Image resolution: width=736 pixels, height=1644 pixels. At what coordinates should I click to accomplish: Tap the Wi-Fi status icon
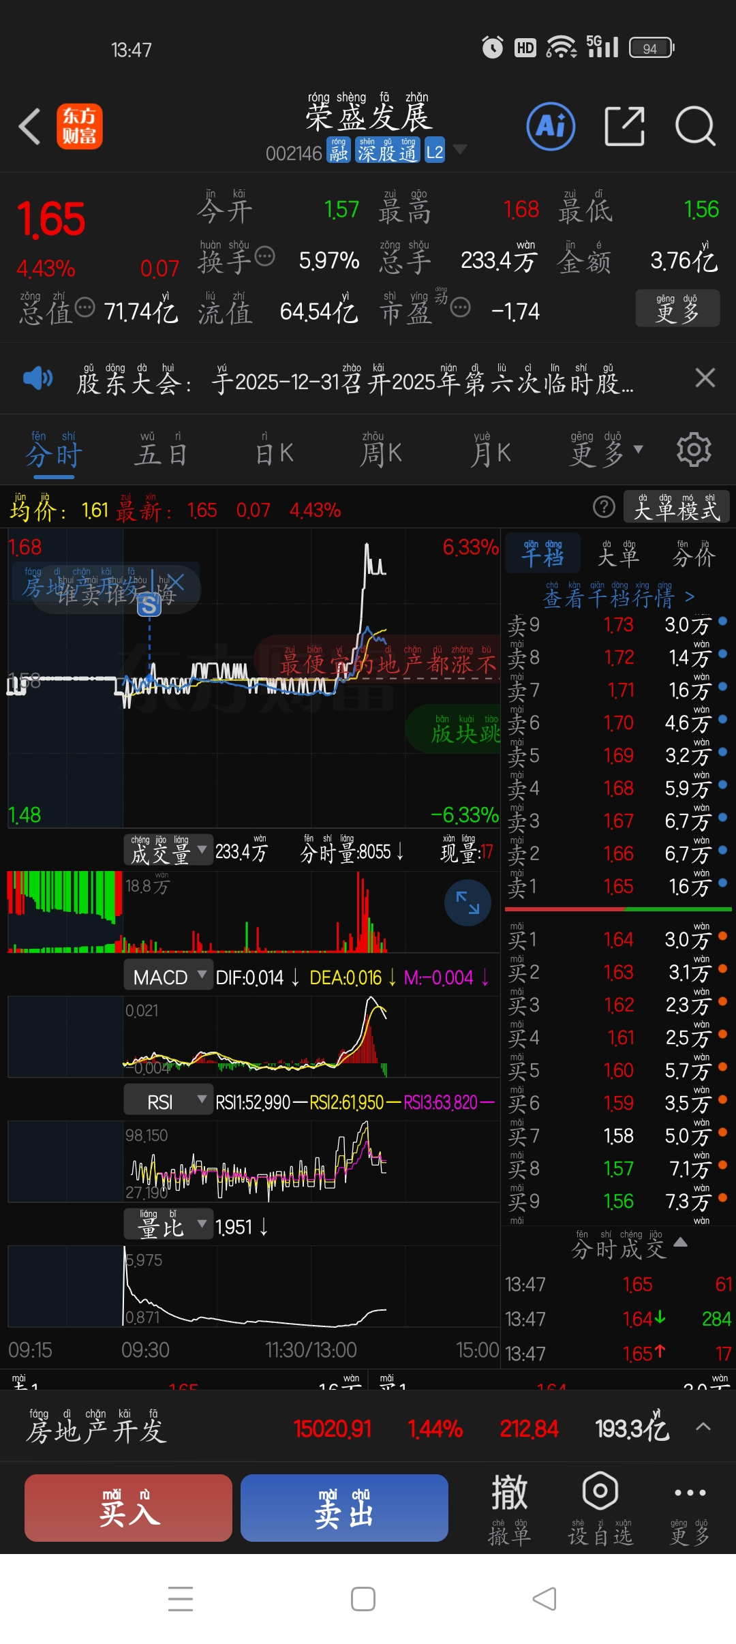click(562, 47)
